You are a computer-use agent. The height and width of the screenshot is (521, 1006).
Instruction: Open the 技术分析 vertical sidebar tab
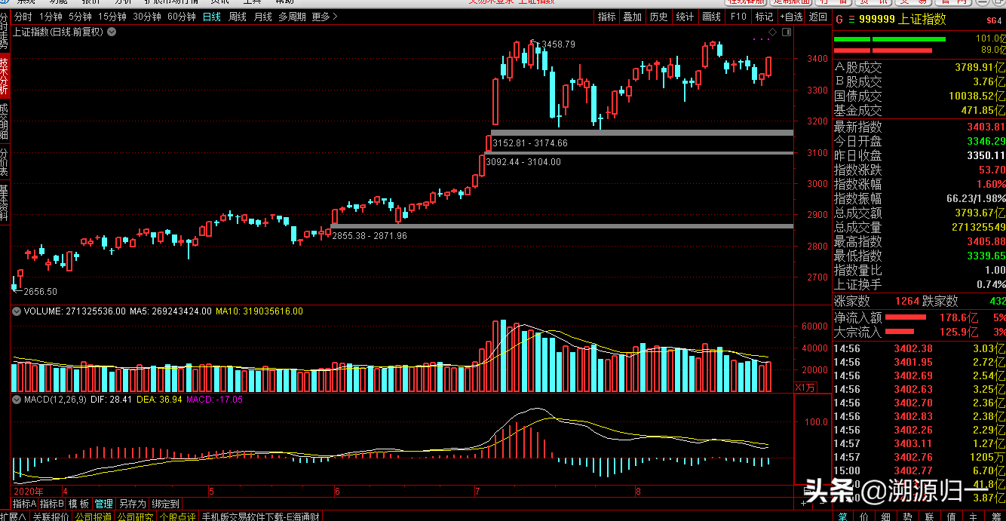5,75
